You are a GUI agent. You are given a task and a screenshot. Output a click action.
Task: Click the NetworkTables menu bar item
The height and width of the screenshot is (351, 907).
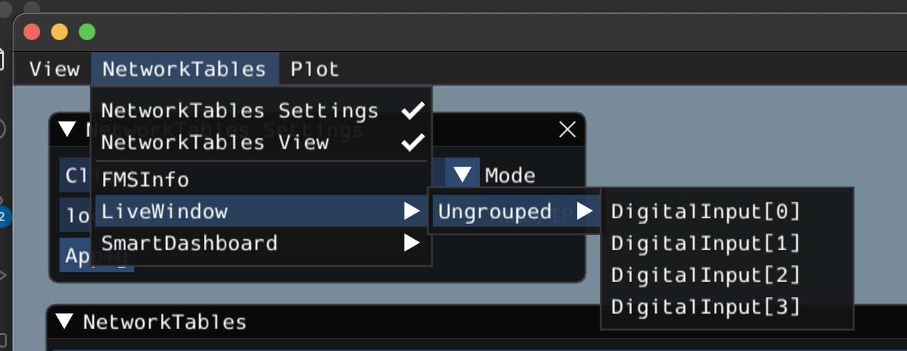coord(184,69)
